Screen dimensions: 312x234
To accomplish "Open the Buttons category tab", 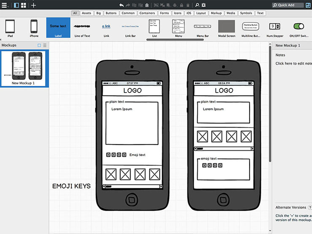I will 111,13.
